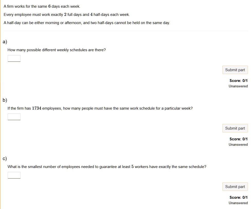This screenshot has width=252, height=209.
Task: Click the answer box for part a
Action: click(x=14, y=59)
